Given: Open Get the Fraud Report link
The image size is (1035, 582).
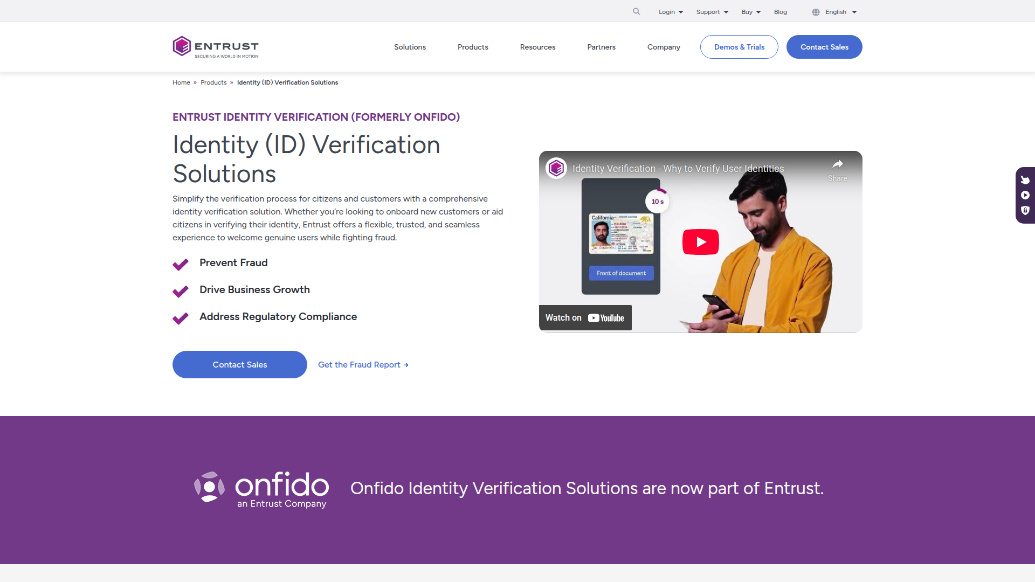Looking at the screenshot, I should 363,364.
